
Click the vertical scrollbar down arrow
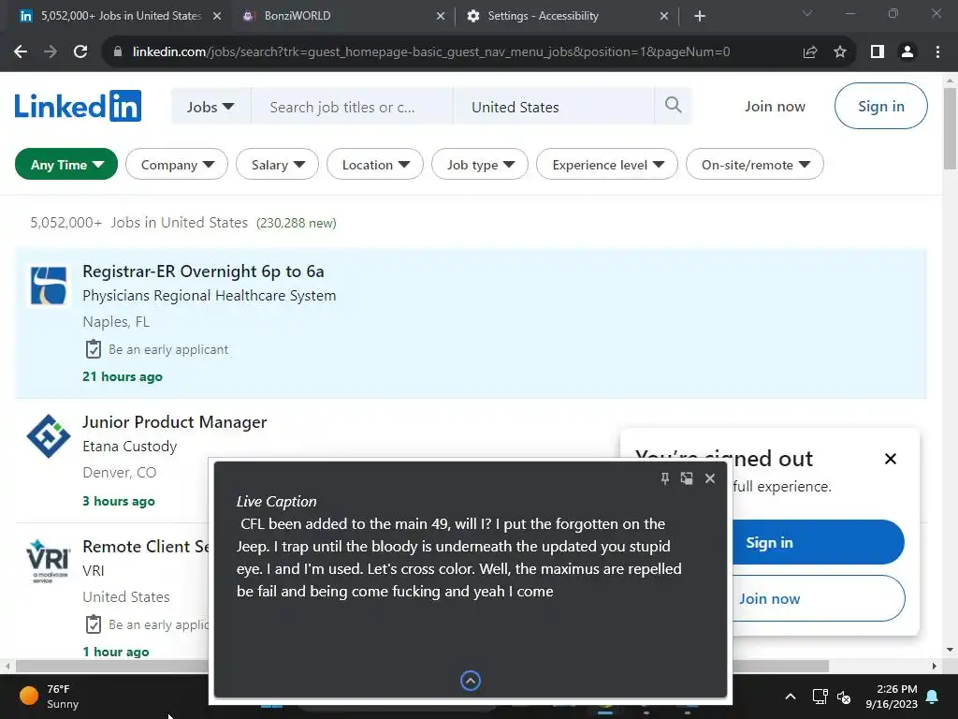point(950,650)
